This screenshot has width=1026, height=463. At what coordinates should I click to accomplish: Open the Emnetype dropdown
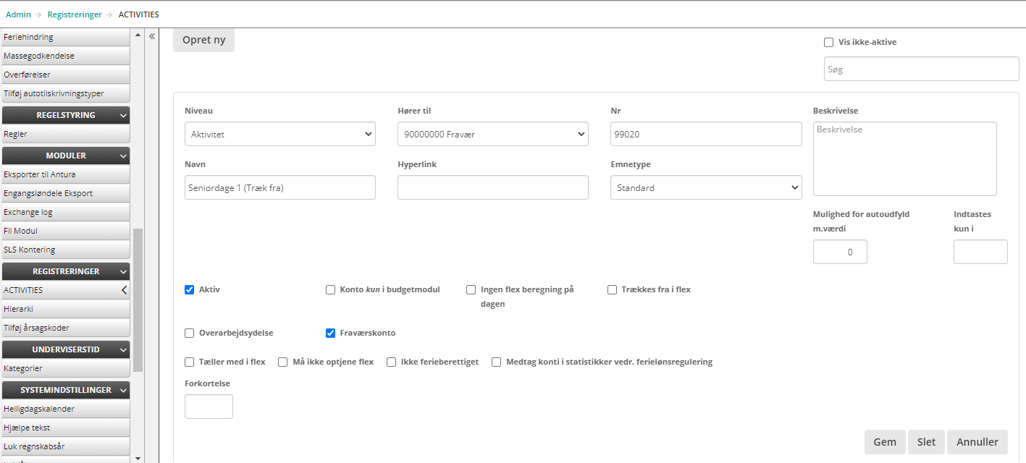[x=705, y=187]
